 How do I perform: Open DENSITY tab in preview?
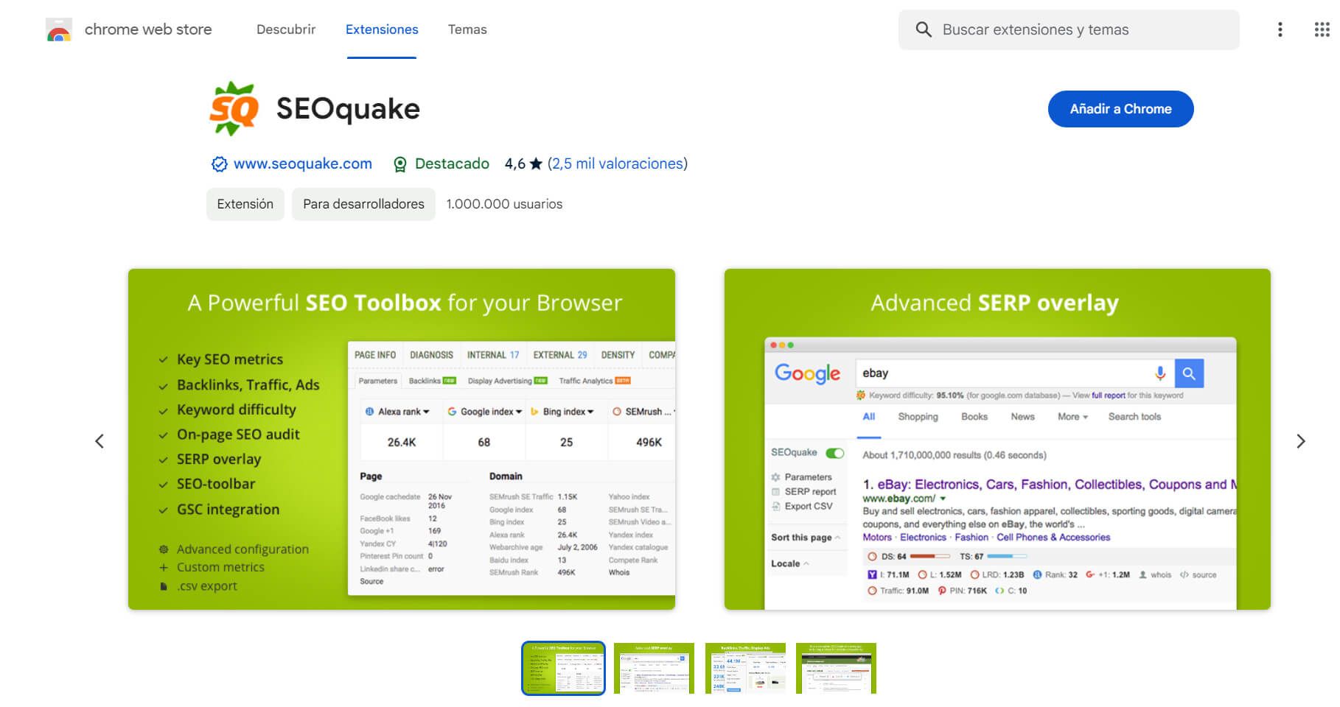618,355
